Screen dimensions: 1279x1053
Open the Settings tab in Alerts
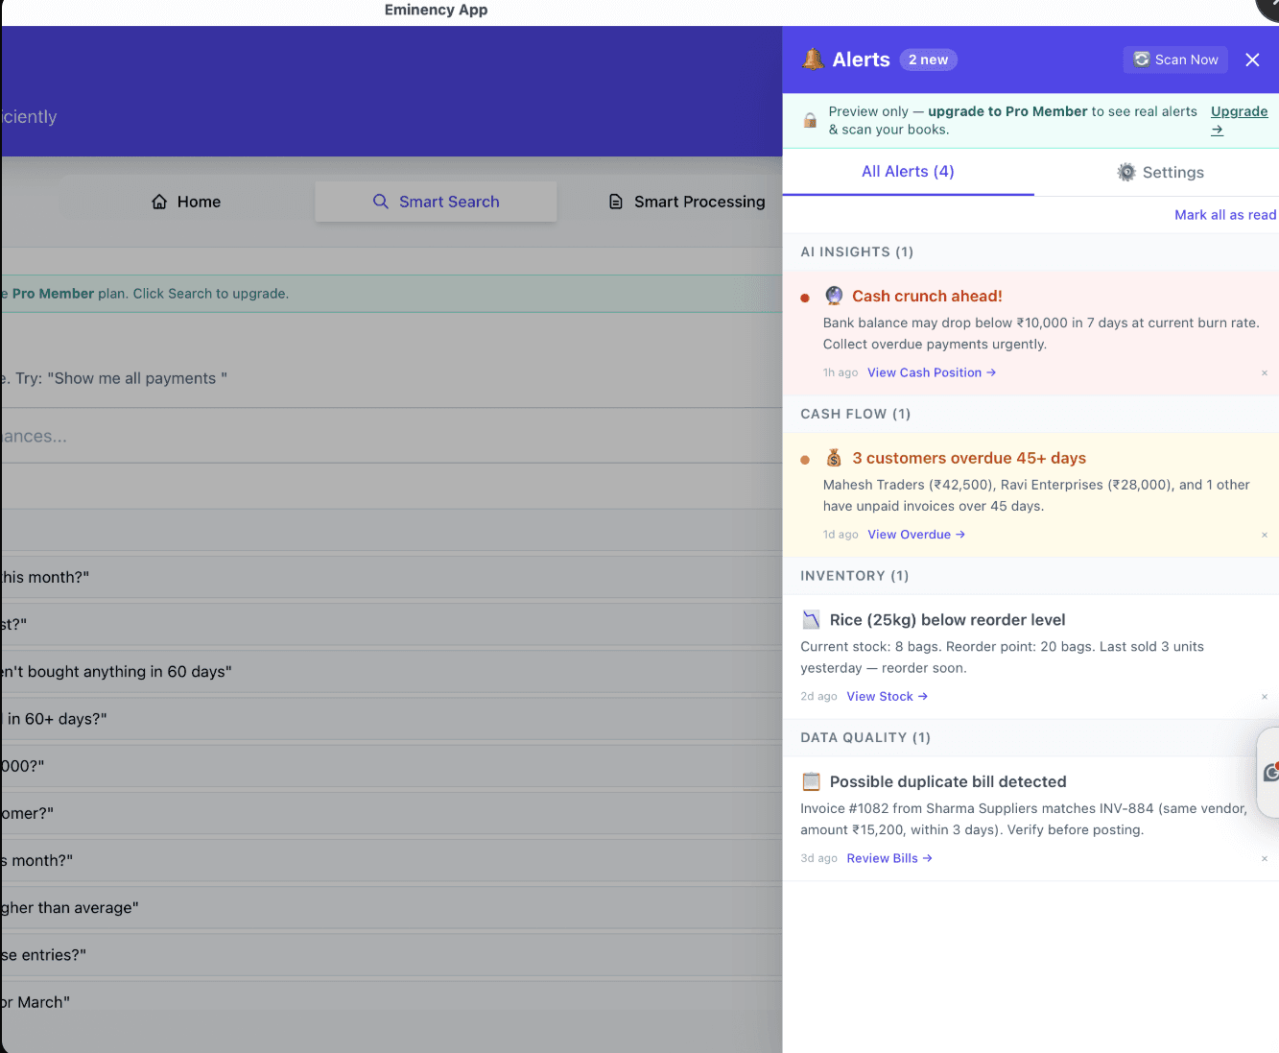pos(1160,173)
